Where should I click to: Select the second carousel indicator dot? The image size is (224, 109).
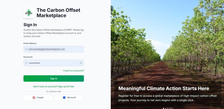[166, 108]
